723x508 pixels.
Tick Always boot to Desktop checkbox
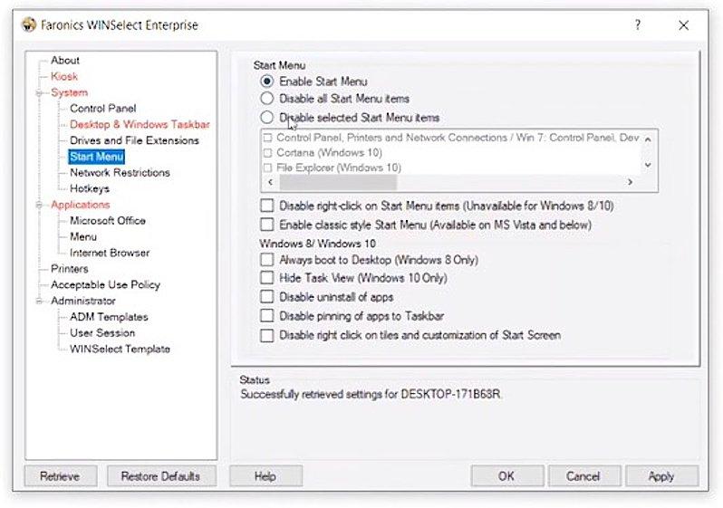[x=267, y=260]
